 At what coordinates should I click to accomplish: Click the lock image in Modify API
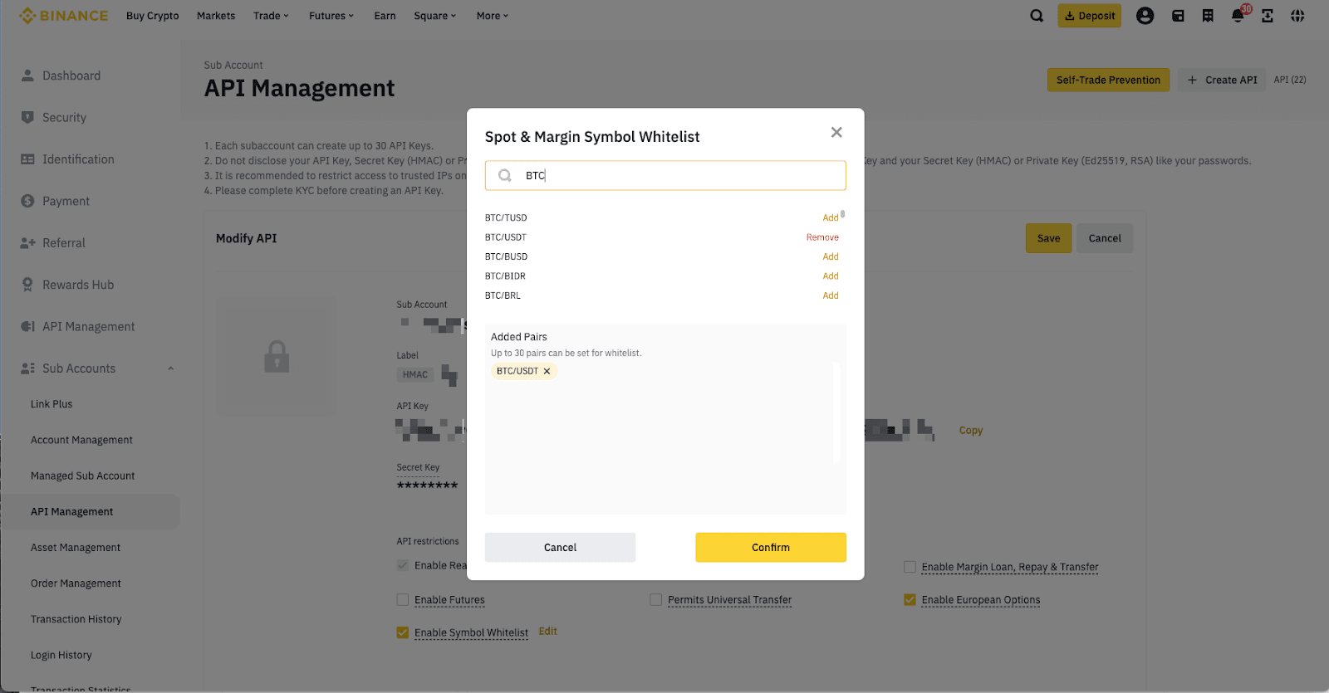click(x=277, y=356)
